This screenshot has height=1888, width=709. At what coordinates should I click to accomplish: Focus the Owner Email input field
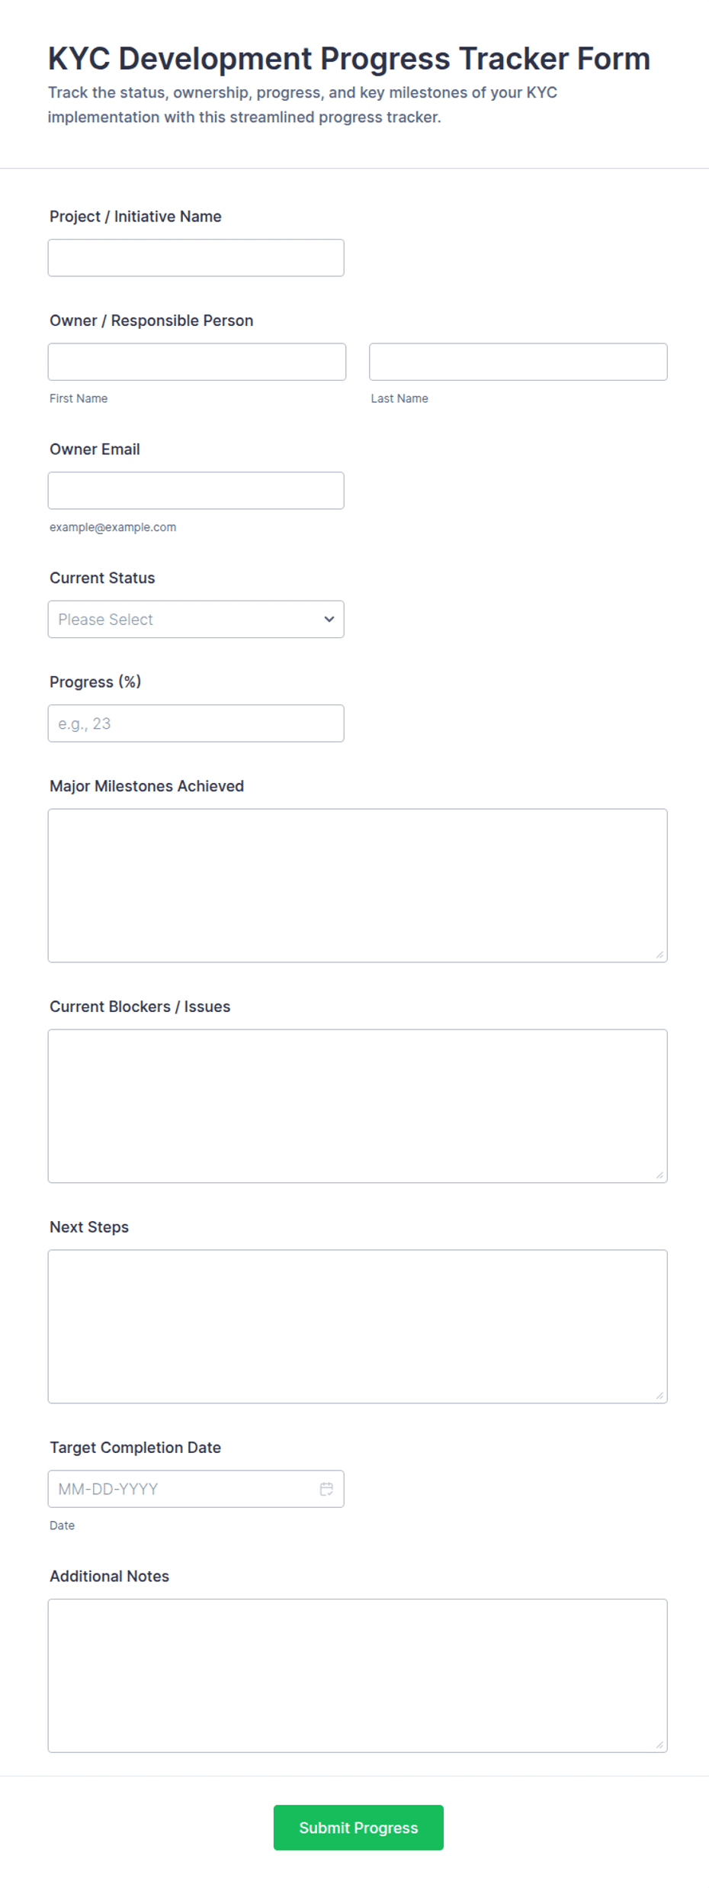[x=196, y=491]
